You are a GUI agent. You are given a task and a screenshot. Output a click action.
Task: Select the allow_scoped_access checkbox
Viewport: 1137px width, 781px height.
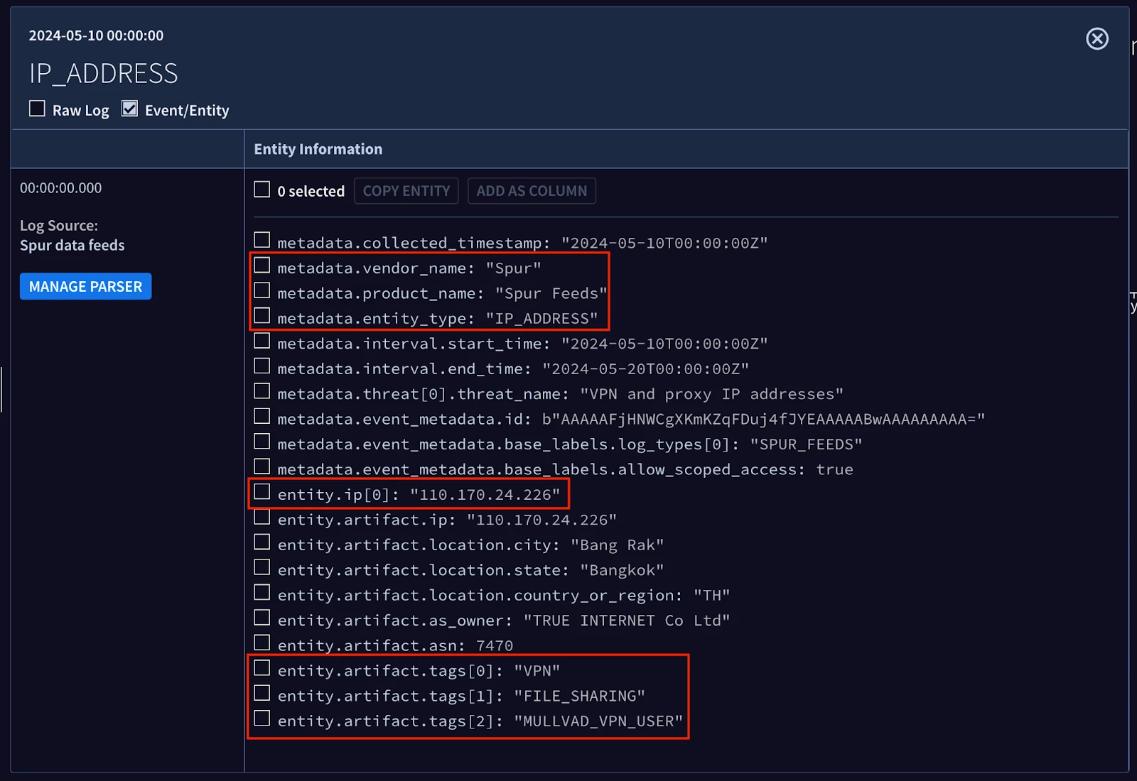(262, 466)
